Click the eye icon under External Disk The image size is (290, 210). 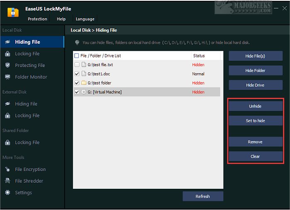tap(7, 104)
